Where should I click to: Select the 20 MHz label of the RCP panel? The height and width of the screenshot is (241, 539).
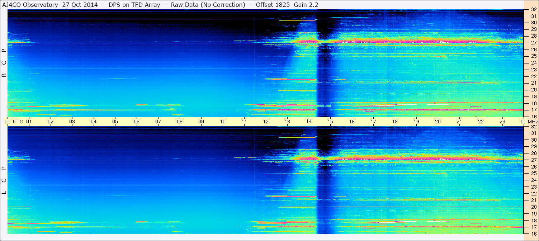pos(534,90)
